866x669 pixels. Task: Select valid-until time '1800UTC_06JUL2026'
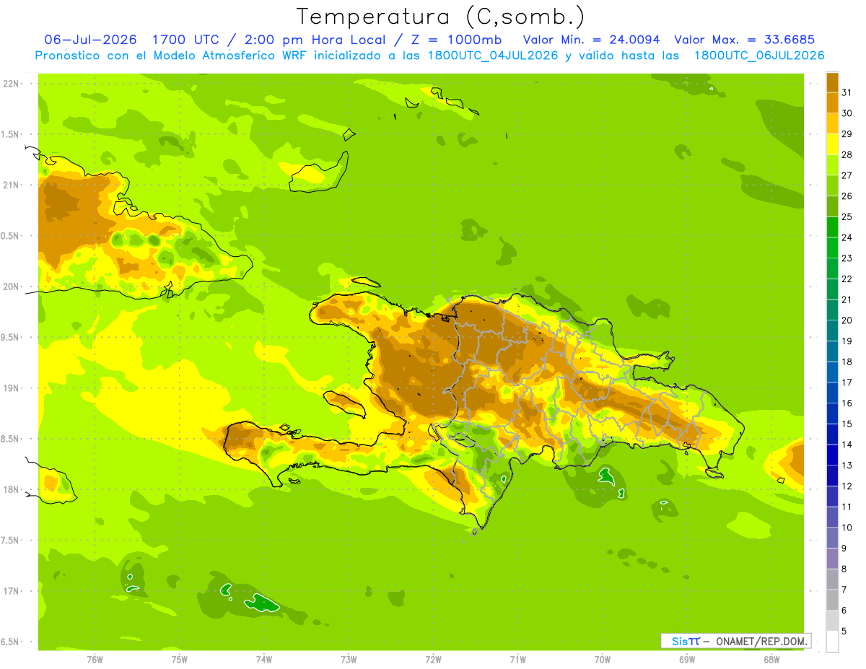(x=759, y=56)
